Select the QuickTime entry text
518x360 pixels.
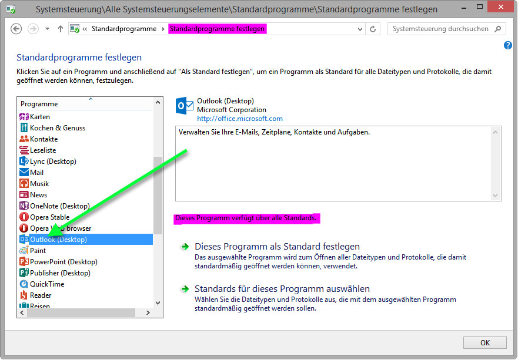point(47,284)
